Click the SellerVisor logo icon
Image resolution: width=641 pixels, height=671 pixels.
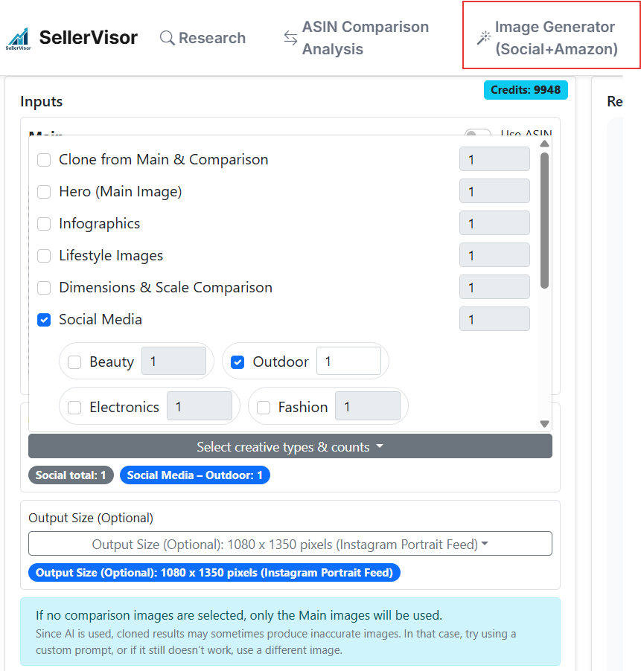coord(17,38)
